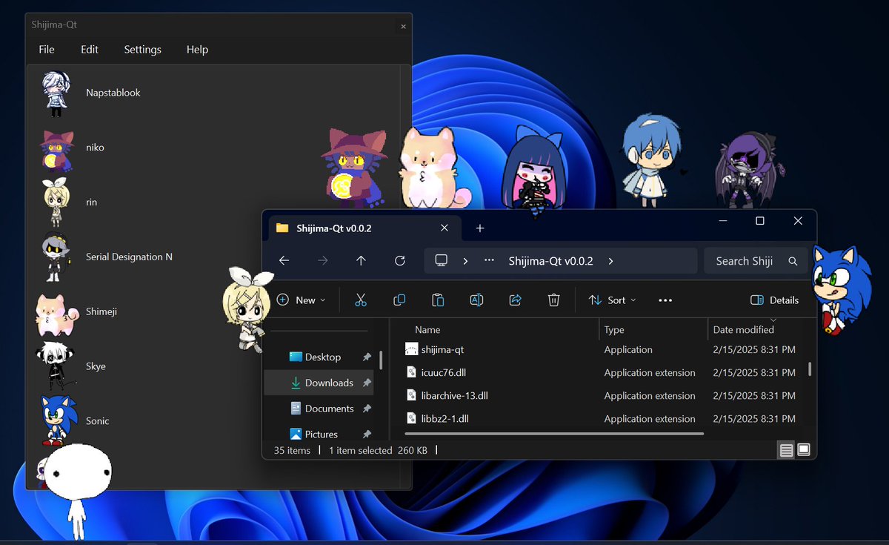The height and width of the screenshot is (545, 889).
Task: Click the Paste clipboard icon in Explorer toolbar
Action: [438, 300]
